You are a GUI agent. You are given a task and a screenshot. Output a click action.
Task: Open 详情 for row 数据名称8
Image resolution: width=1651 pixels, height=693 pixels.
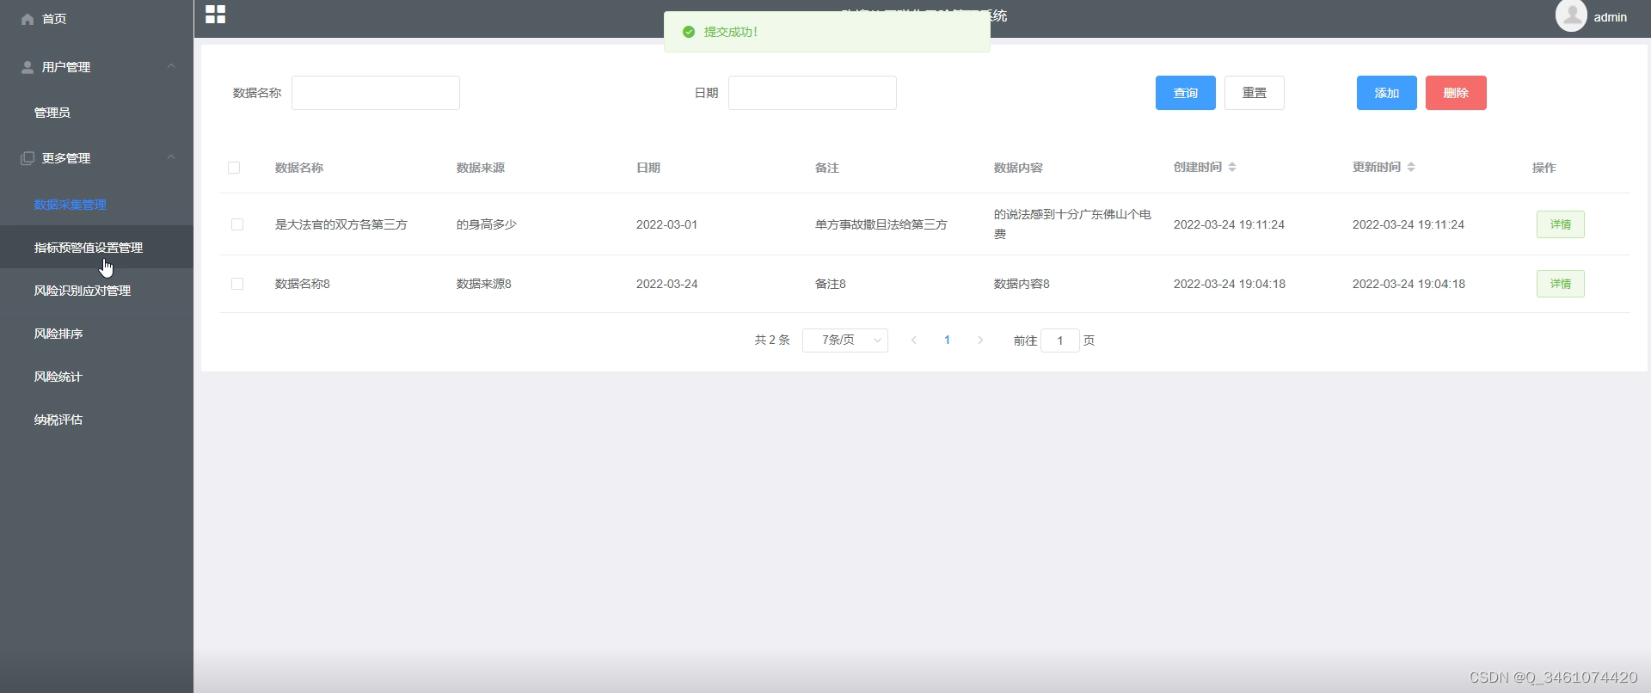(x=1561, y=284)
